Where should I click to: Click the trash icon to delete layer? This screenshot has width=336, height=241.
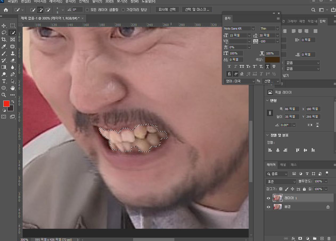coord(329,238)
